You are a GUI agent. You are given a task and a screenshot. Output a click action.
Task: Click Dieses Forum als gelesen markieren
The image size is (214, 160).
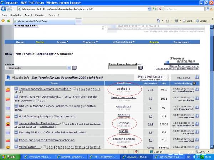[177, 69]
